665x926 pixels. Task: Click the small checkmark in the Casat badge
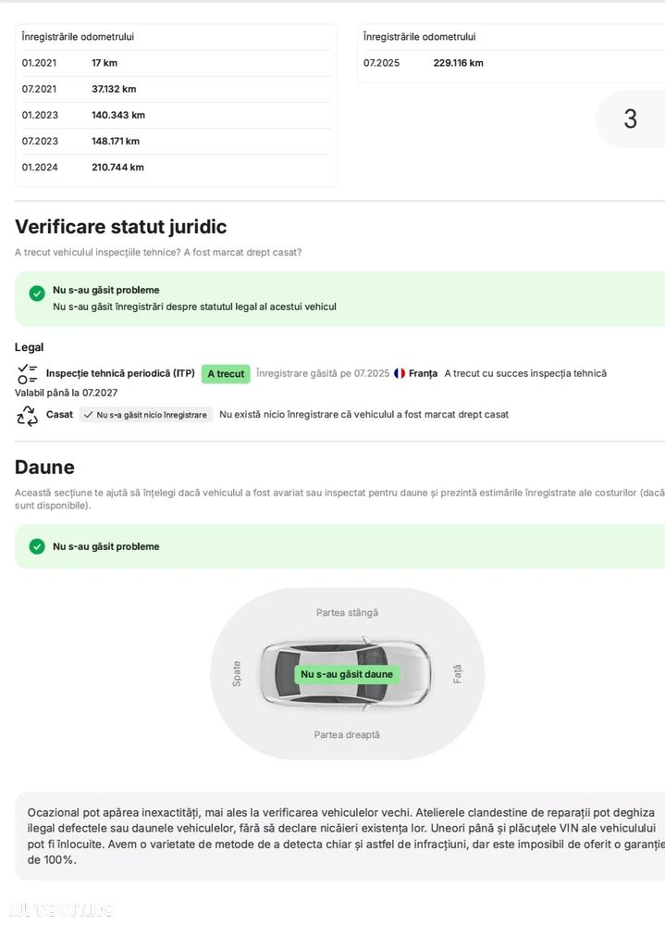point(88,415)
